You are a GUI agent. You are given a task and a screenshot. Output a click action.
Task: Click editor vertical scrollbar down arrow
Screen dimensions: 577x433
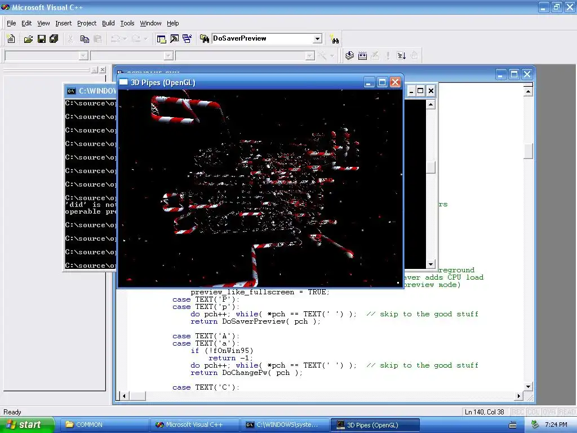[529, 387]
